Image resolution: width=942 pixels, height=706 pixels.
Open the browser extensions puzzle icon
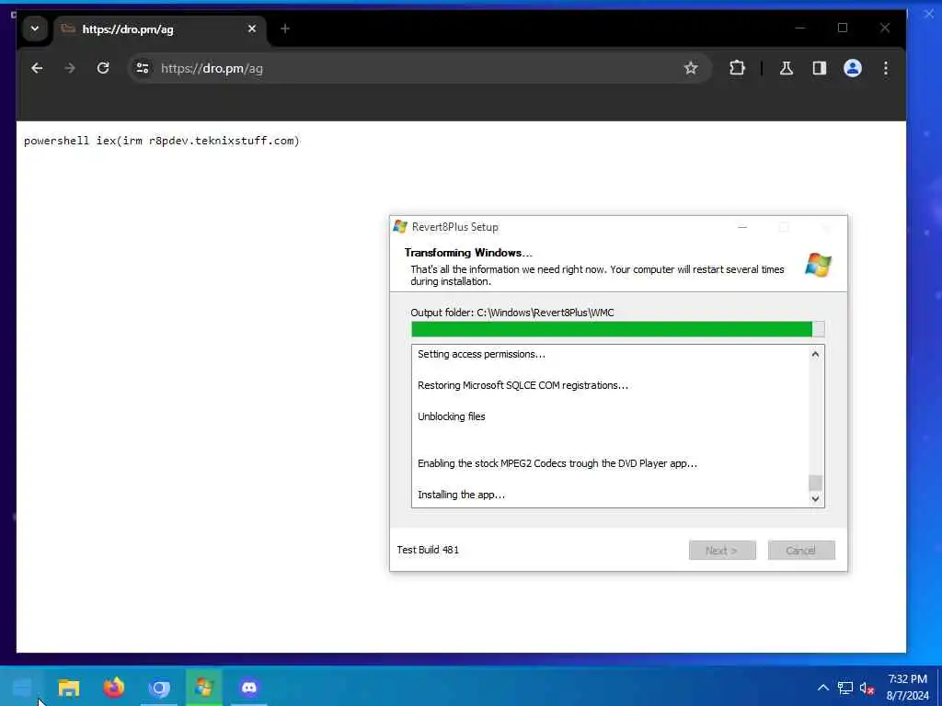point(737,68)
